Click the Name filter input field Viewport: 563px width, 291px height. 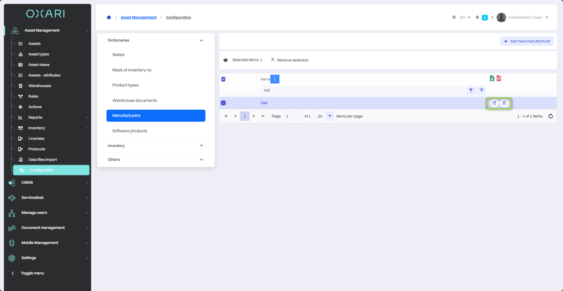[362, 90]
